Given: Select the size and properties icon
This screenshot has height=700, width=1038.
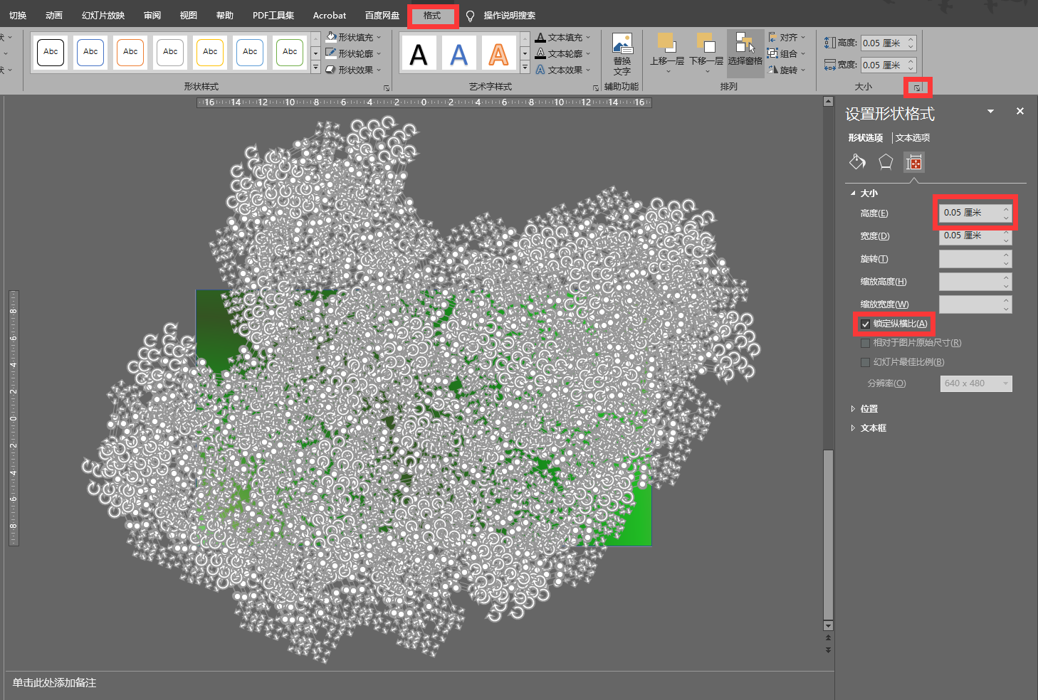Looking at the screenshot, I should coord(914,163).
